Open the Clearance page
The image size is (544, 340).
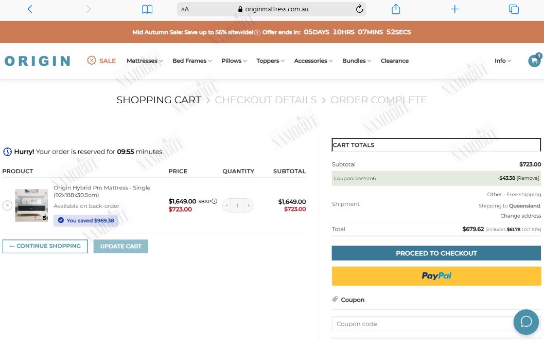394,61
